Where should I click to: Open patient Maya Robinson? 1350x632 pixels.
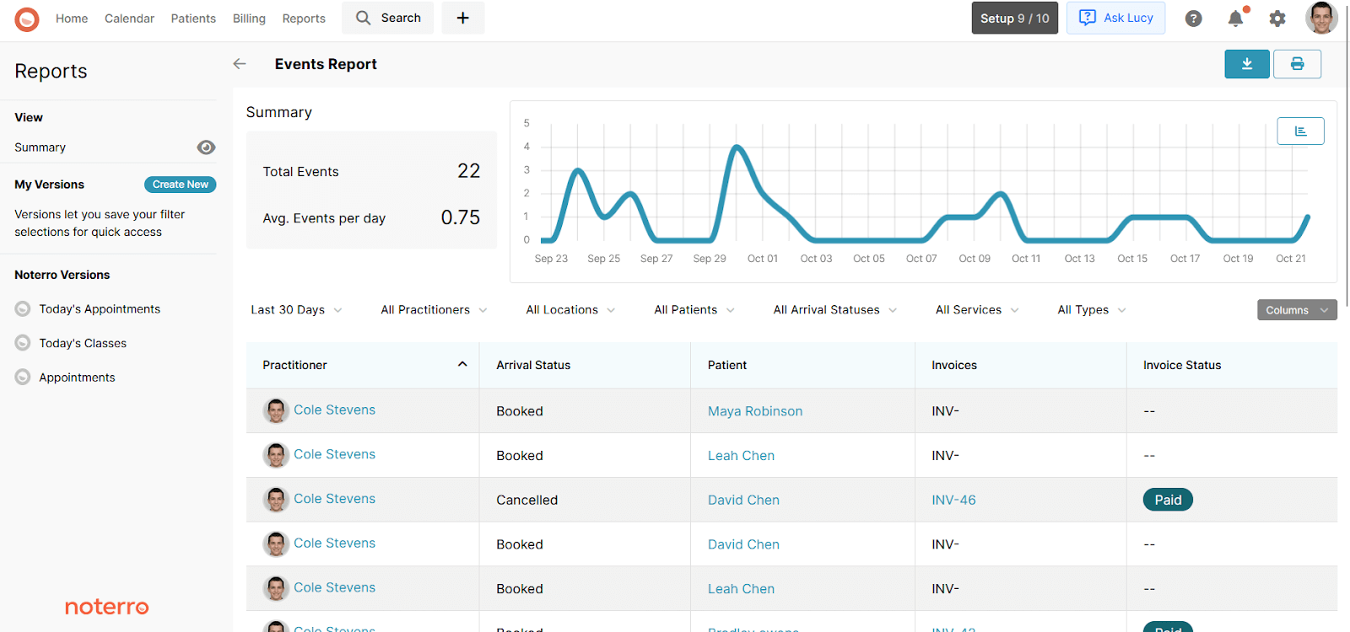point(755,411)
